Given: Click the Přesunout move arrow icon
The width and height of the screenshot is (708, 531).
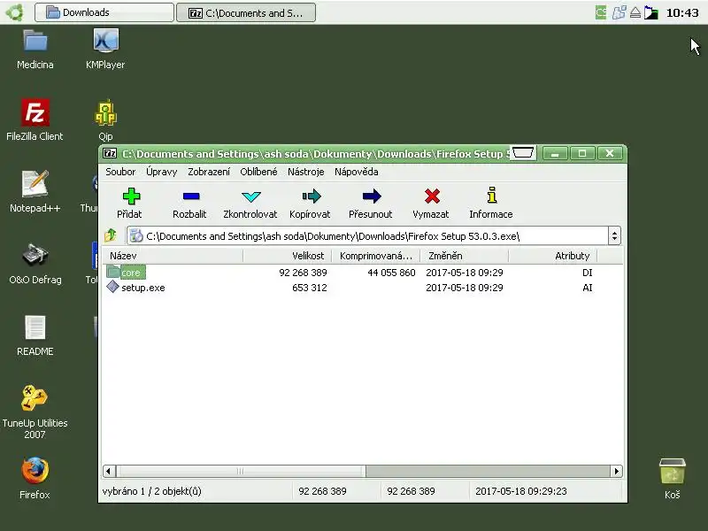Looking at the screenshot, I should pos(372,196).
